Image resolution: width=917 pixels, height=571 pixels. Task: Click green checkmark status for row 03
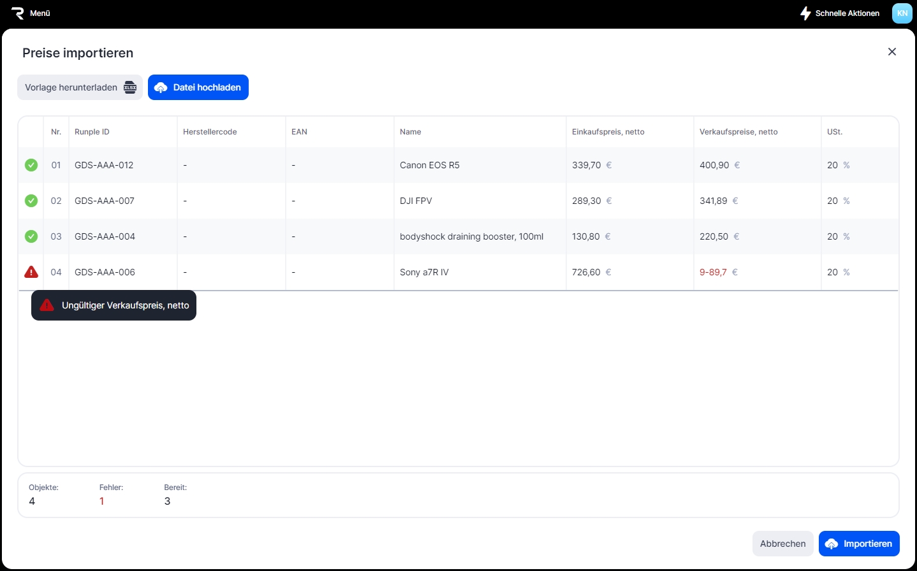point(31,236)
